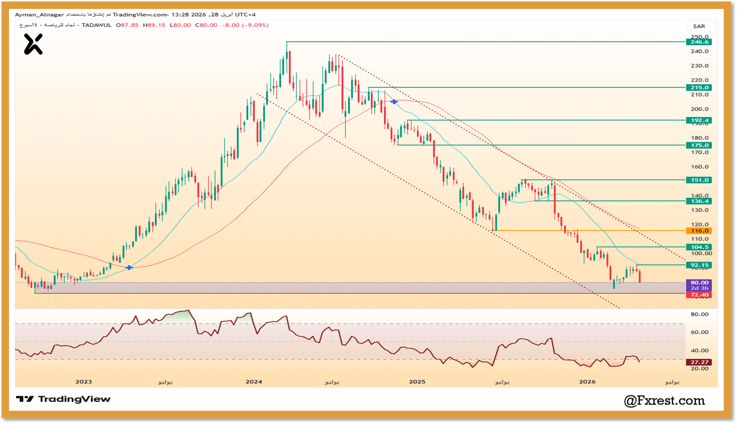Click the RSI value label 27.27

699,362
